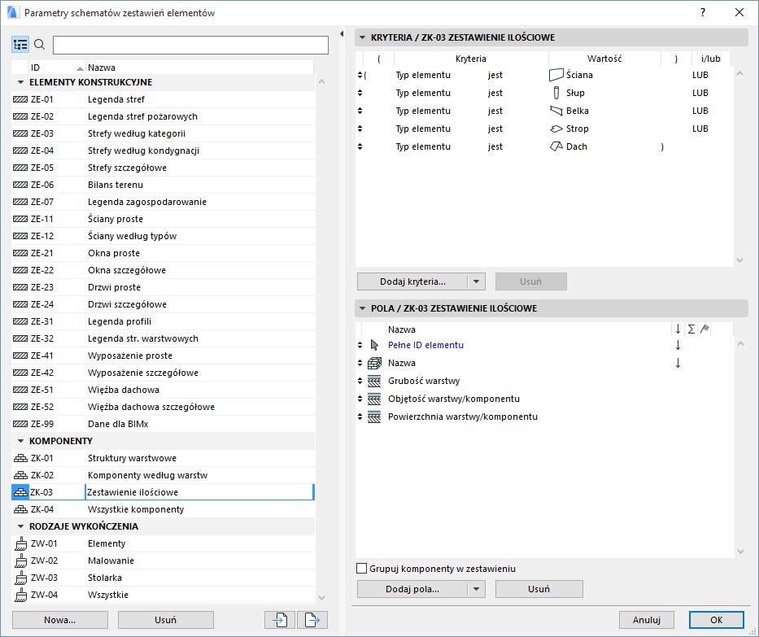This screenshot has width=759, height=637.
Task: Open the 'jest' operator dropdown on Słup row
Action: coord(495,93)
